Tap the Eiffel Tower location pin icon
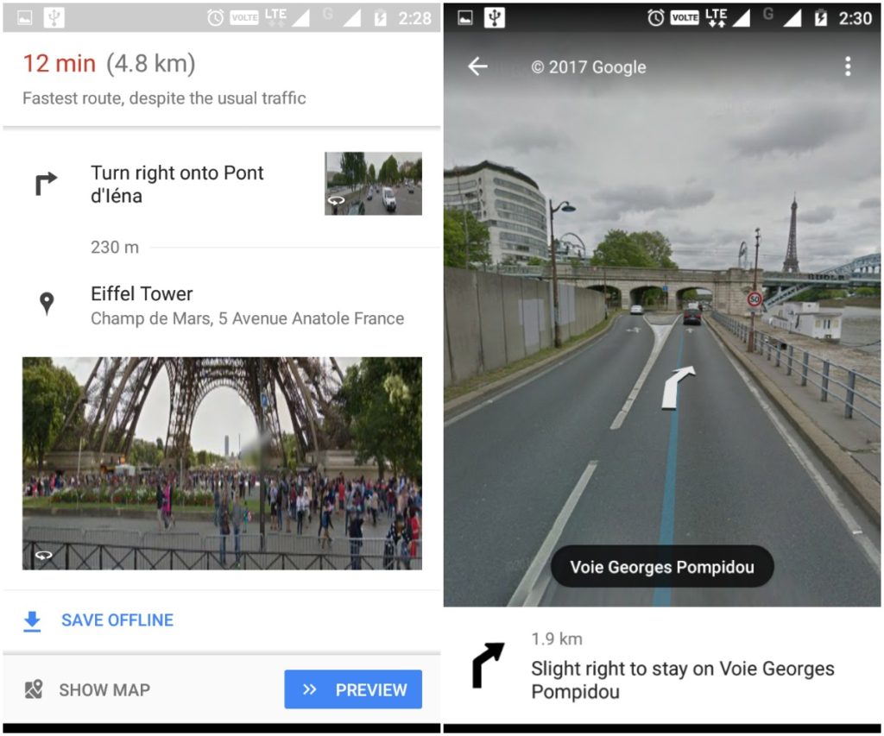 coord(47,304)
